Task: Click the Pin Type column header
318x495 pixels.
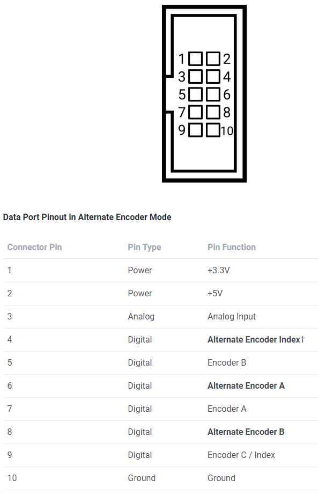Action: coord(144,247)
